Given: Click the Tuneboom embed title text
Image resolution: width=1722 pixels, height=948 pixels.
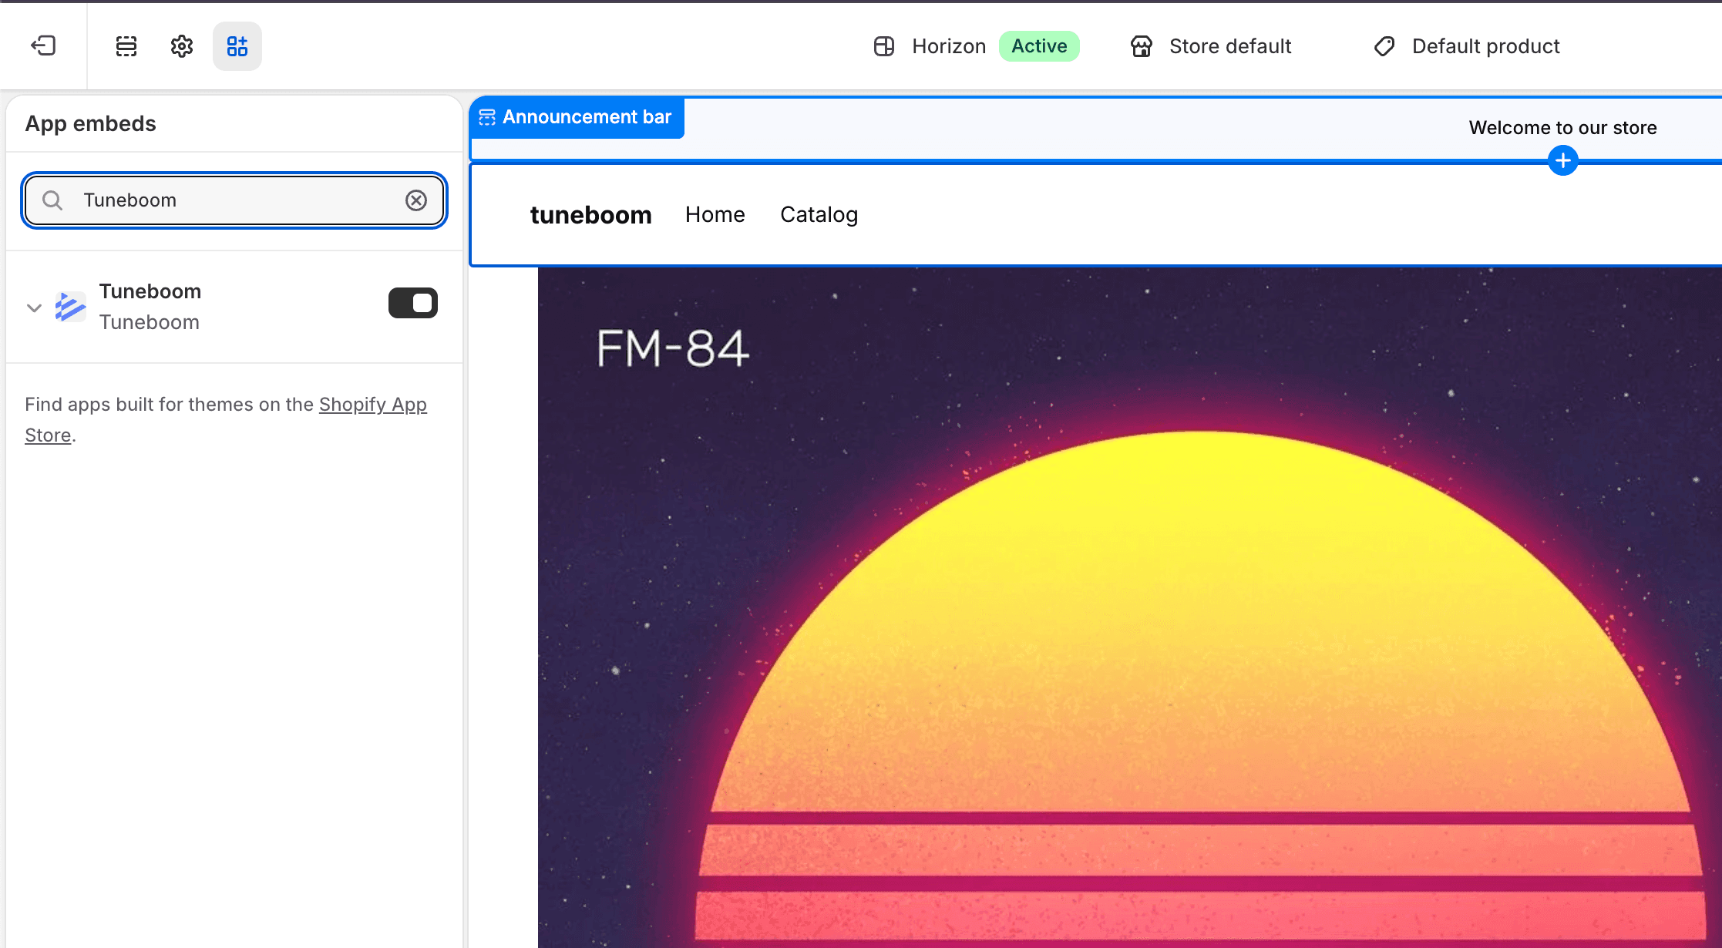Looking at the screenshot, I should click(x=150, y=291).
